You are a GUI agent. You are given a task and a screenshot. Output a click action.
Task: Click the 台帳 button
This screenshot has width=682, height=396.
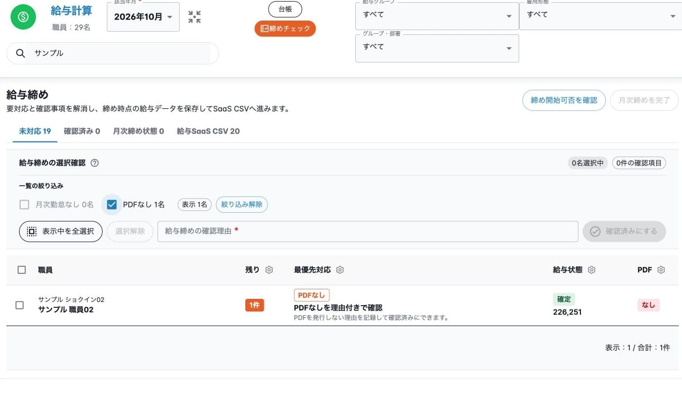click(x=285, y=9)
